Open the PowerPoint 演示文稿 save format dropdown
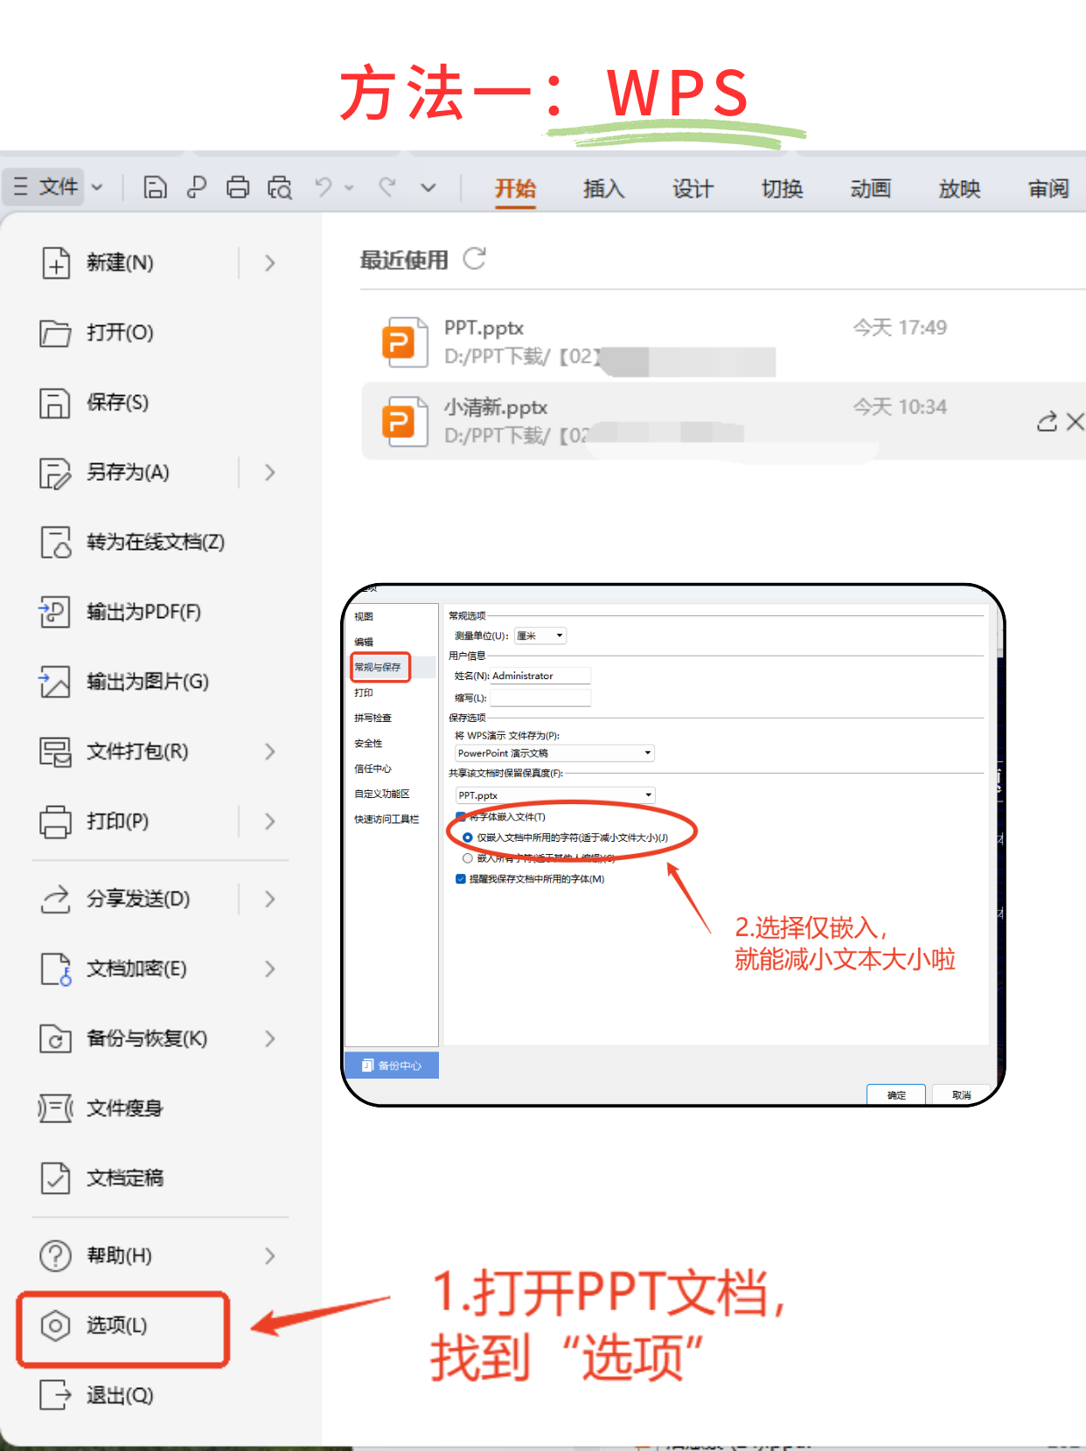This screenshot has width=1086, height=1451. [x=554, y=753]
